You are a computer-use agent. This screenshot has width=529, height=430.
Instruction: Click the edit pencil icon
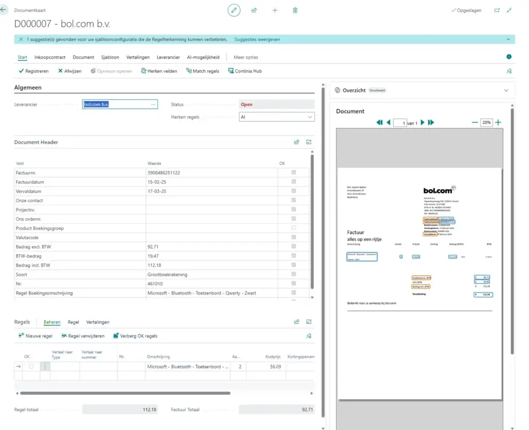234,10
